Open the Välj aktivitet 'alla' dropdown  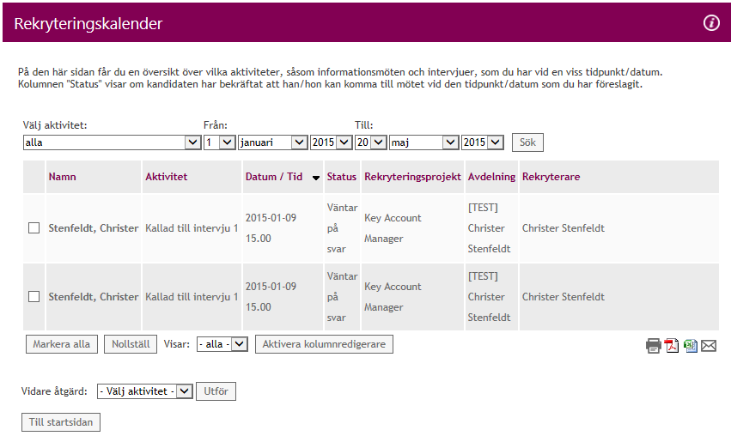click(112, 142)
